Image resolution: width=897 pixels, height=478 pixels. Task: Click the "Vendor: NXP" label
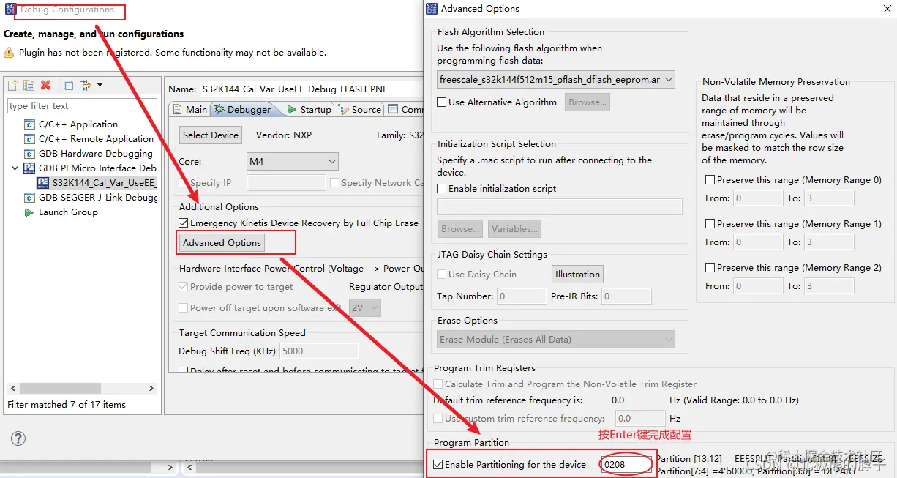click(284, 135)
